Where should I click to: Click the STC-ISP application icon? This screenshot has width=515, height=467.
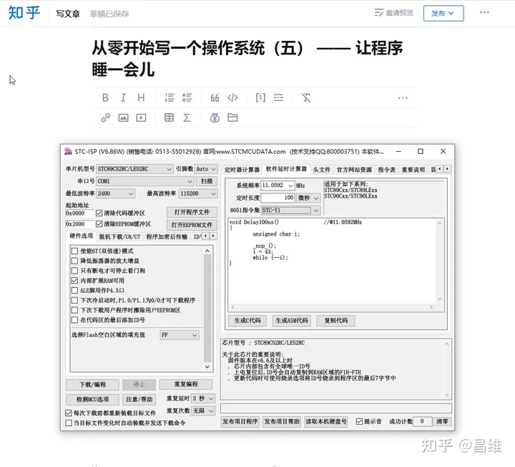[69, 151]
